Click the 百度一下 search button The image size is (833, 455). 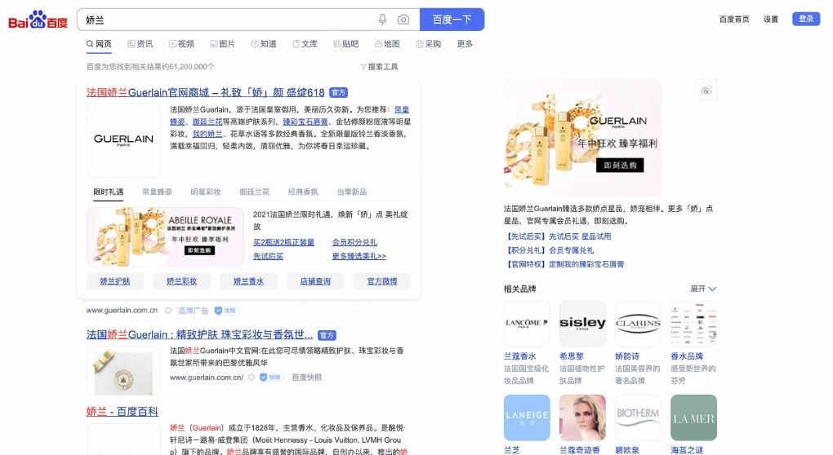(452, 20)
